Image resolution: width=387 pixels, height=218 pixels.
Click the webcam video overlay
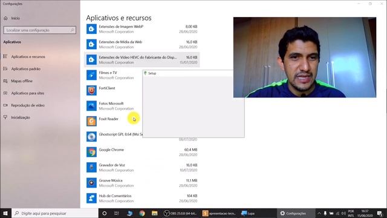(x=305, y=58)
